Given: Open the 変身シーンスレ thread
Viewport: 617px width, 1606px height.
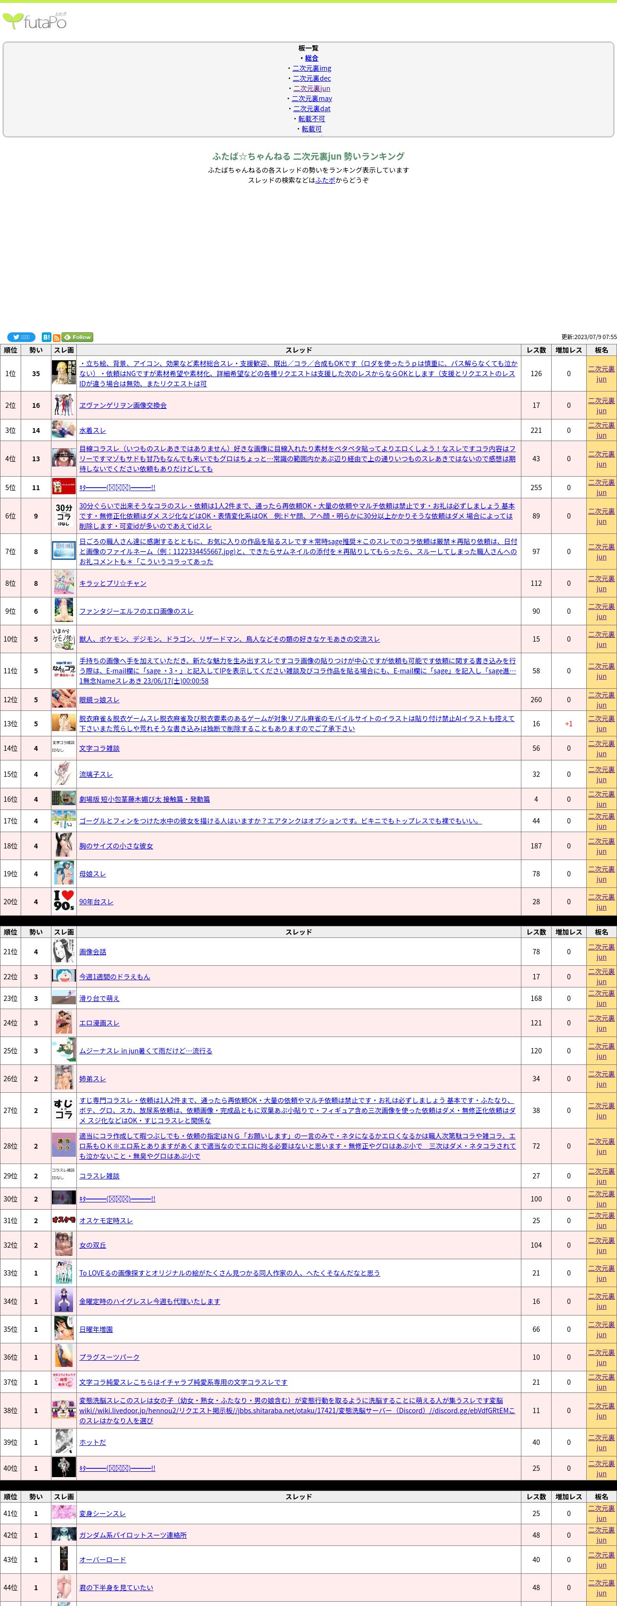Looking at the screenshot, I should point(103,1514).
